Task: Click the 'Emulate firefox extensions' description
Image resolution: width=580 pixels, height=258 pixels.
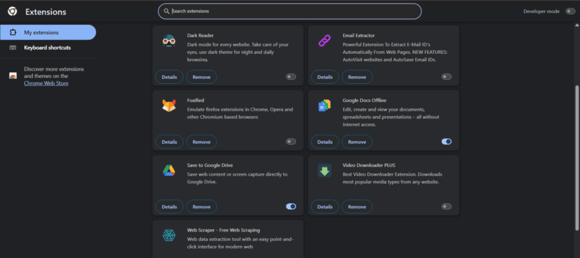Action: pyautogui.click(x=240, y=113)
